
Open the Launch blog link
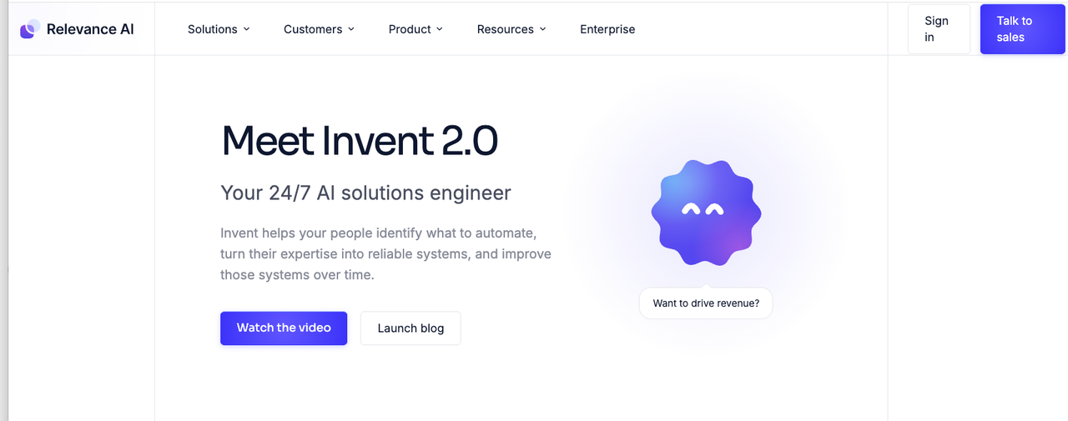pos(411,328)
